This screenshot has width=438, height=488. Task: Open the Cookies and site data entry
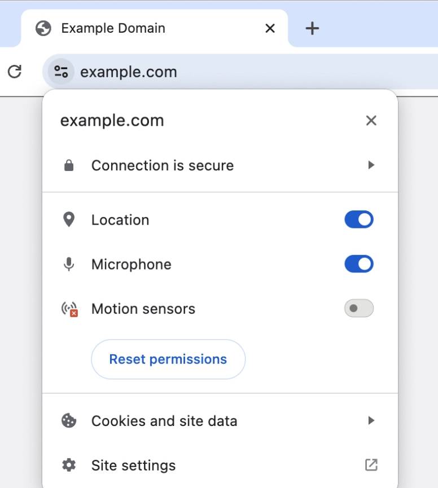[164, 421]
